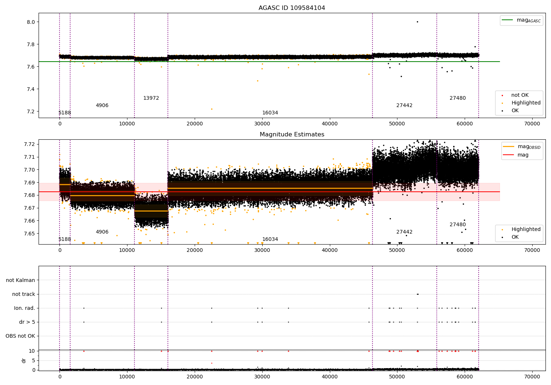Click obsid label 4906 in Magnitude Estimates plot
The width and height of the screenshot is (551, 385).
[x=102, y=232]
